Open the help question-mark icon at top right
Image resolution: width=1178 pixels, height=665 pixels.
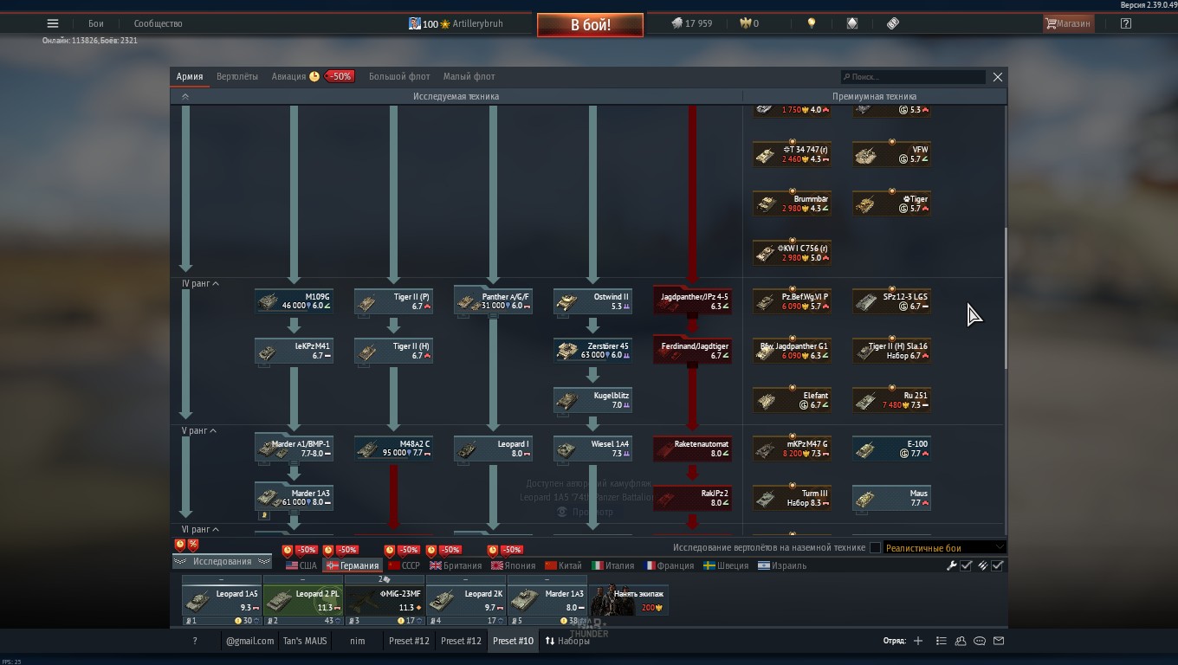1126,23
